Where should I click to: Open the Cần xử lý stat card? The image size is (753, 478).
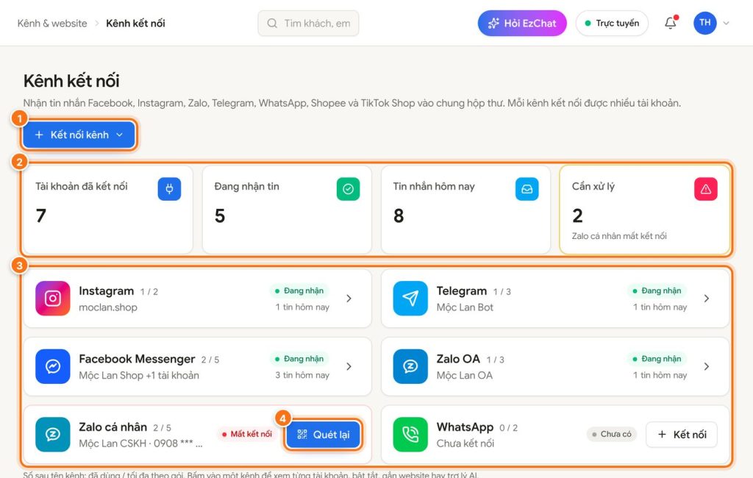click(645, 210)
